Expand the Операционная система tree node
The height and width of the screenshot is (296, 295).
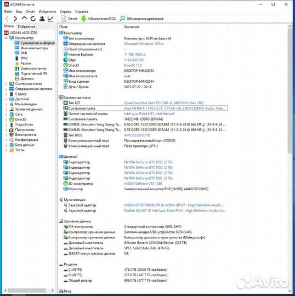tap(6, 89)
